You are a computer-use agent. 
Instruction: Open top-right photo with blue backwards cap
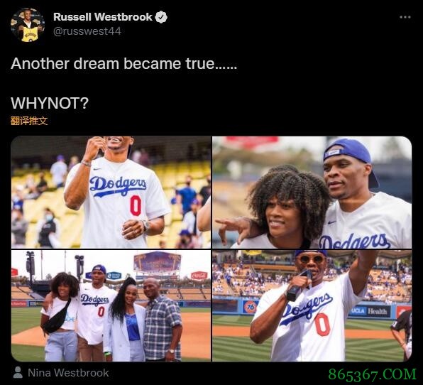click(312, 192)
